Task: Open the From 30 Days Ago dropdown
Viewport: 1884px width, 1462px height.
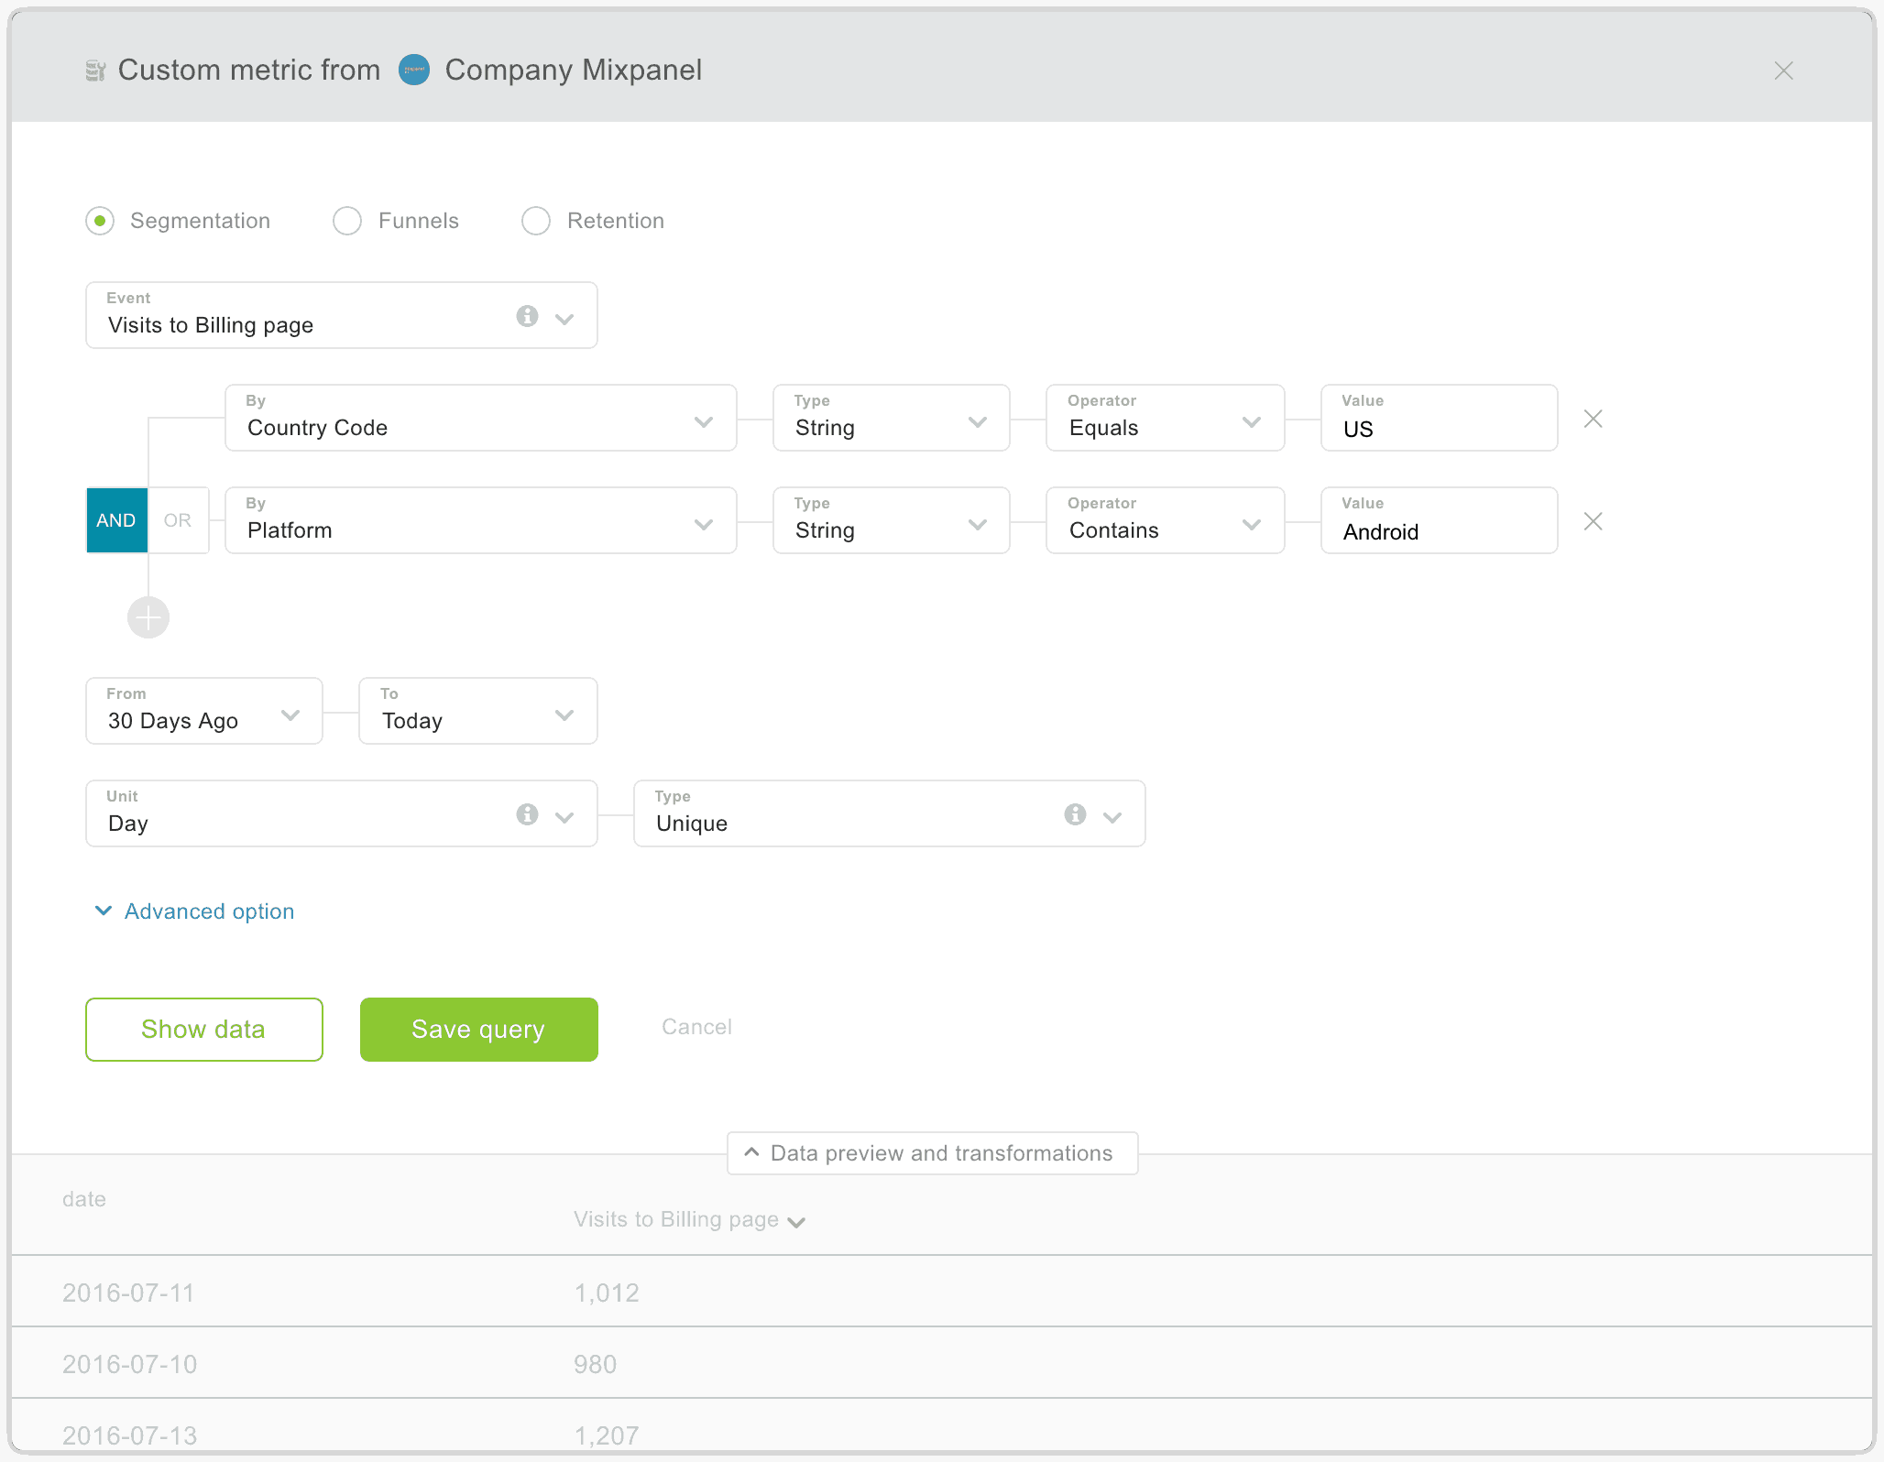Action: pos(203,712)
